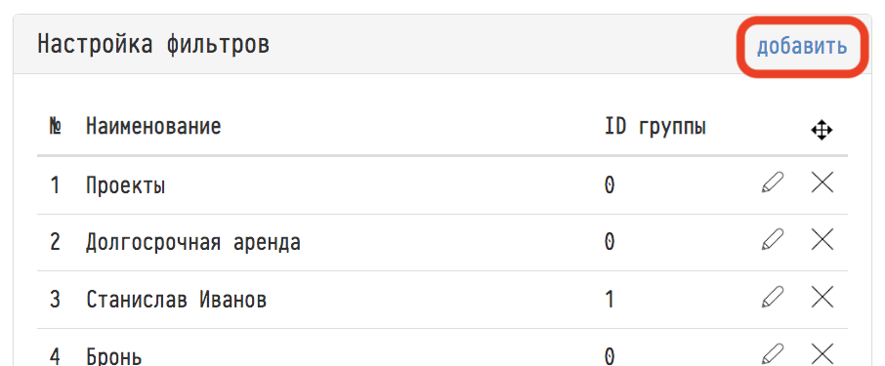Image resolution: width=885 pixels, height=366 pixels.
Task: Click group ID value 1 for Станислав Иванов
Action: 610,300
